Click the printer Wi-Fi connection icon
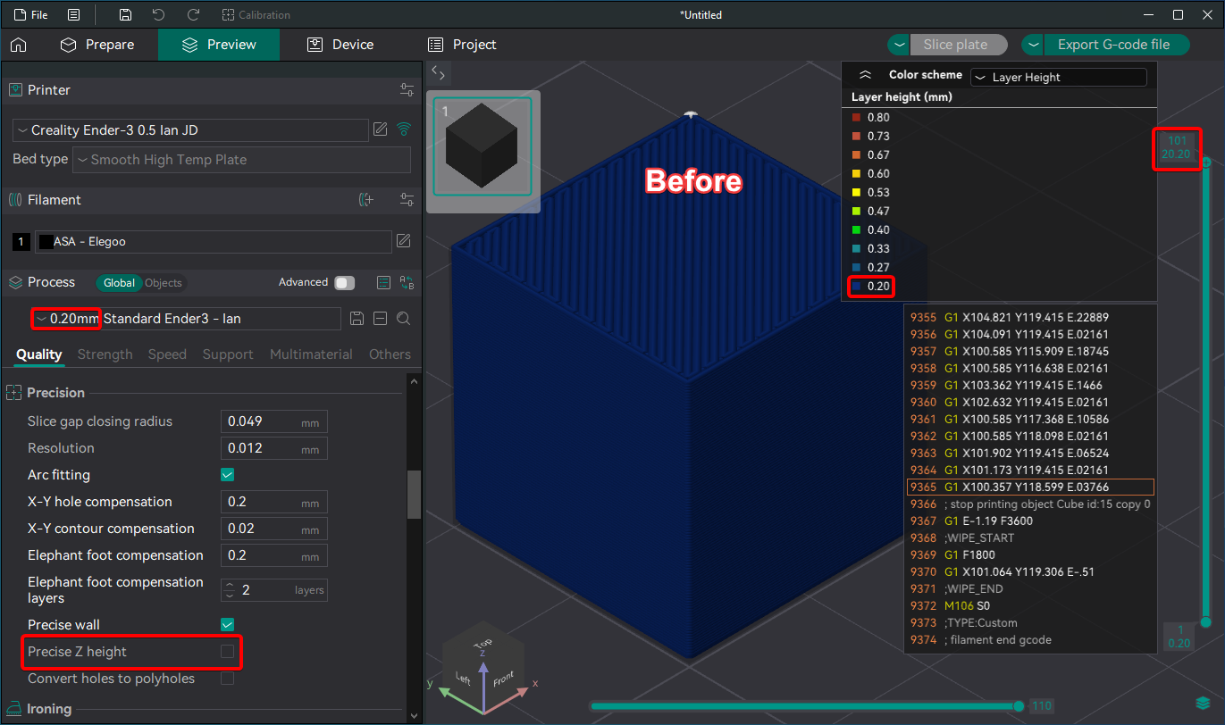This screenshot has width=1225, height=725. pyautogui.click(x=404, y=129)
